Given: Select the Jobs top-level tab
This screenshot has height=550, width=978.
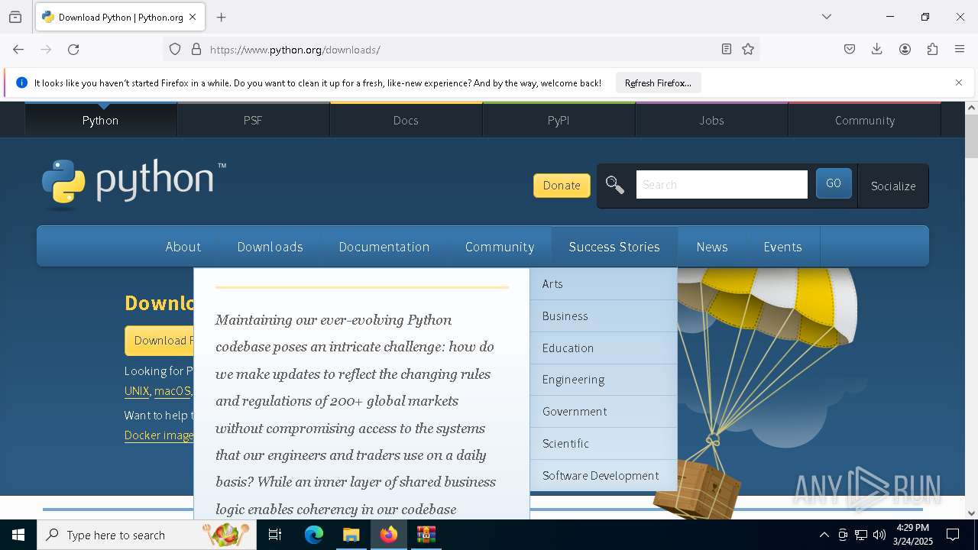Looking at the screenshot, I should (711, 120).
